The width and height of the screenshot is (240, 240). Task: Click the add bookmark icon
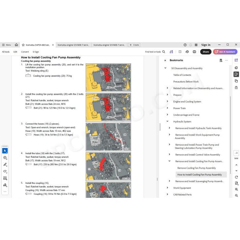coord(221,60)
